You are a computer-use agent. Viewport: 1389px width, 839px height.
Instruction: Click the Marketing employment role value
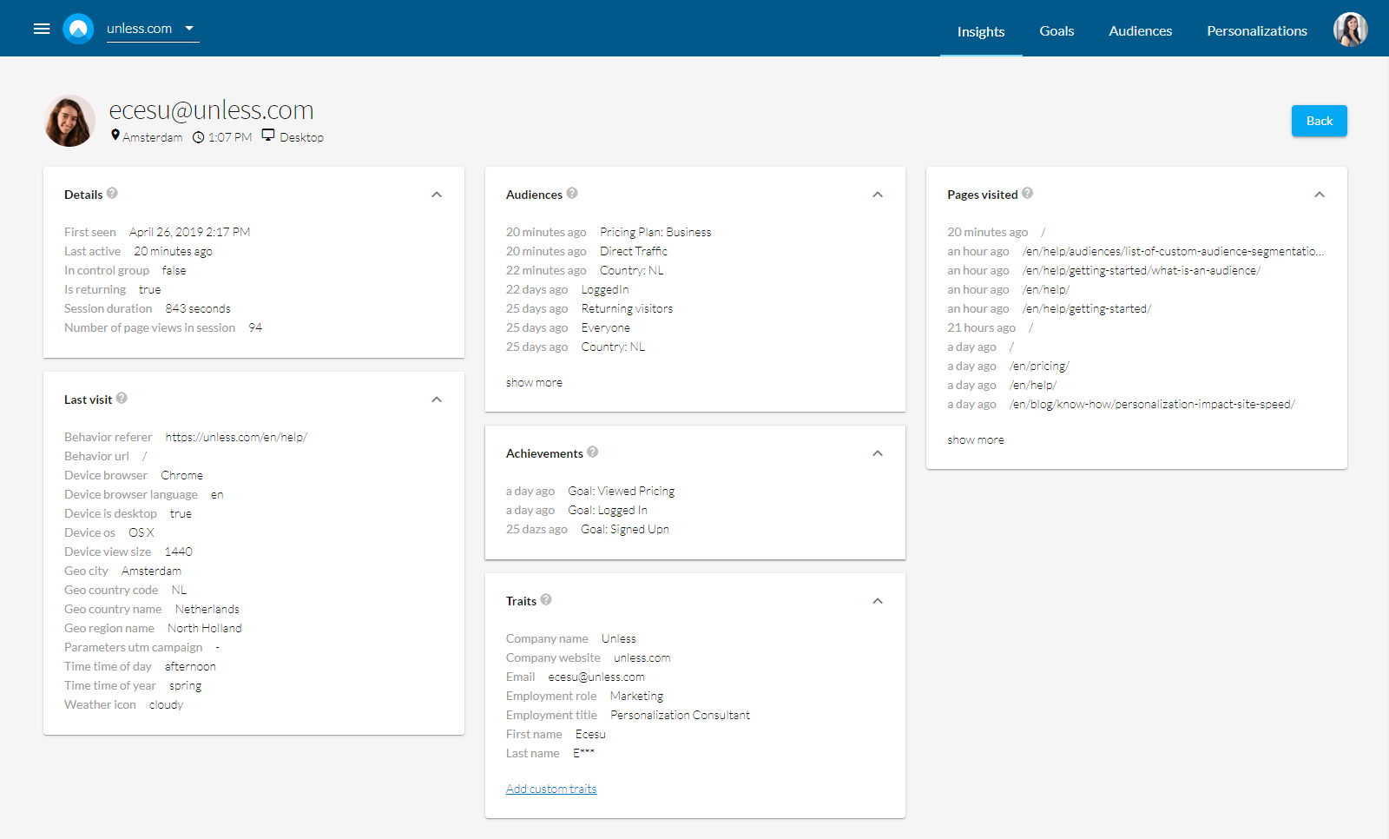pyautogui.click(x=636, y=696)
